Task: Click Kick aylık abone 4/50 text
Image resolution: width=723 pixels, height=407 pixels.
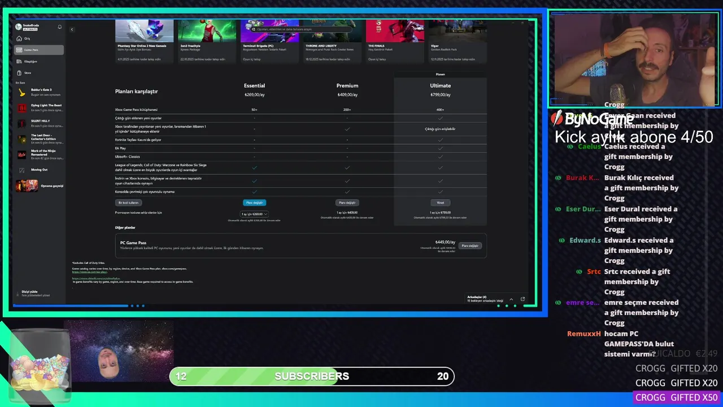Action: [634, 137]
